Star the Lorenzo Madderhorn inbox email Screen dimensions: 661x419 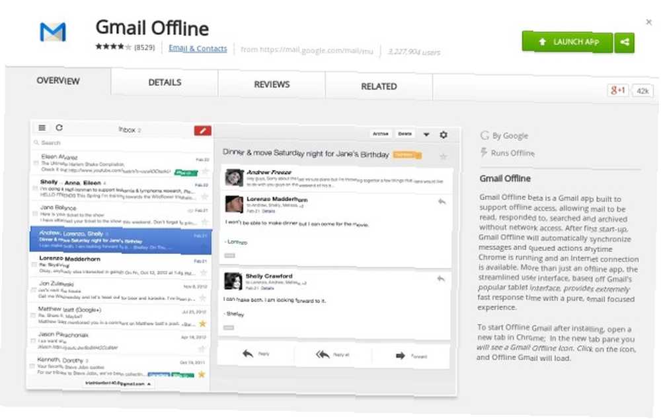tap(204, 273)
